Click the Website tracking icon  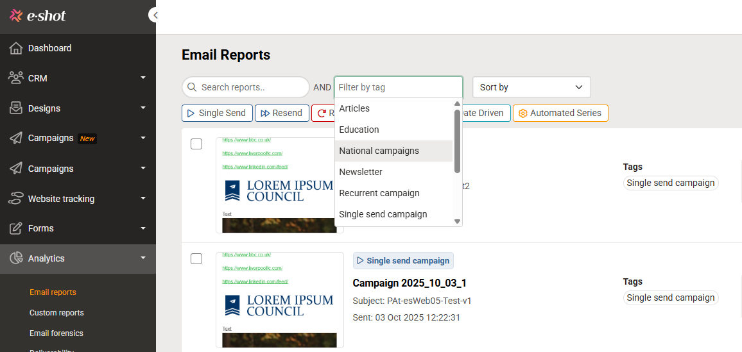[x=16, y=199]
